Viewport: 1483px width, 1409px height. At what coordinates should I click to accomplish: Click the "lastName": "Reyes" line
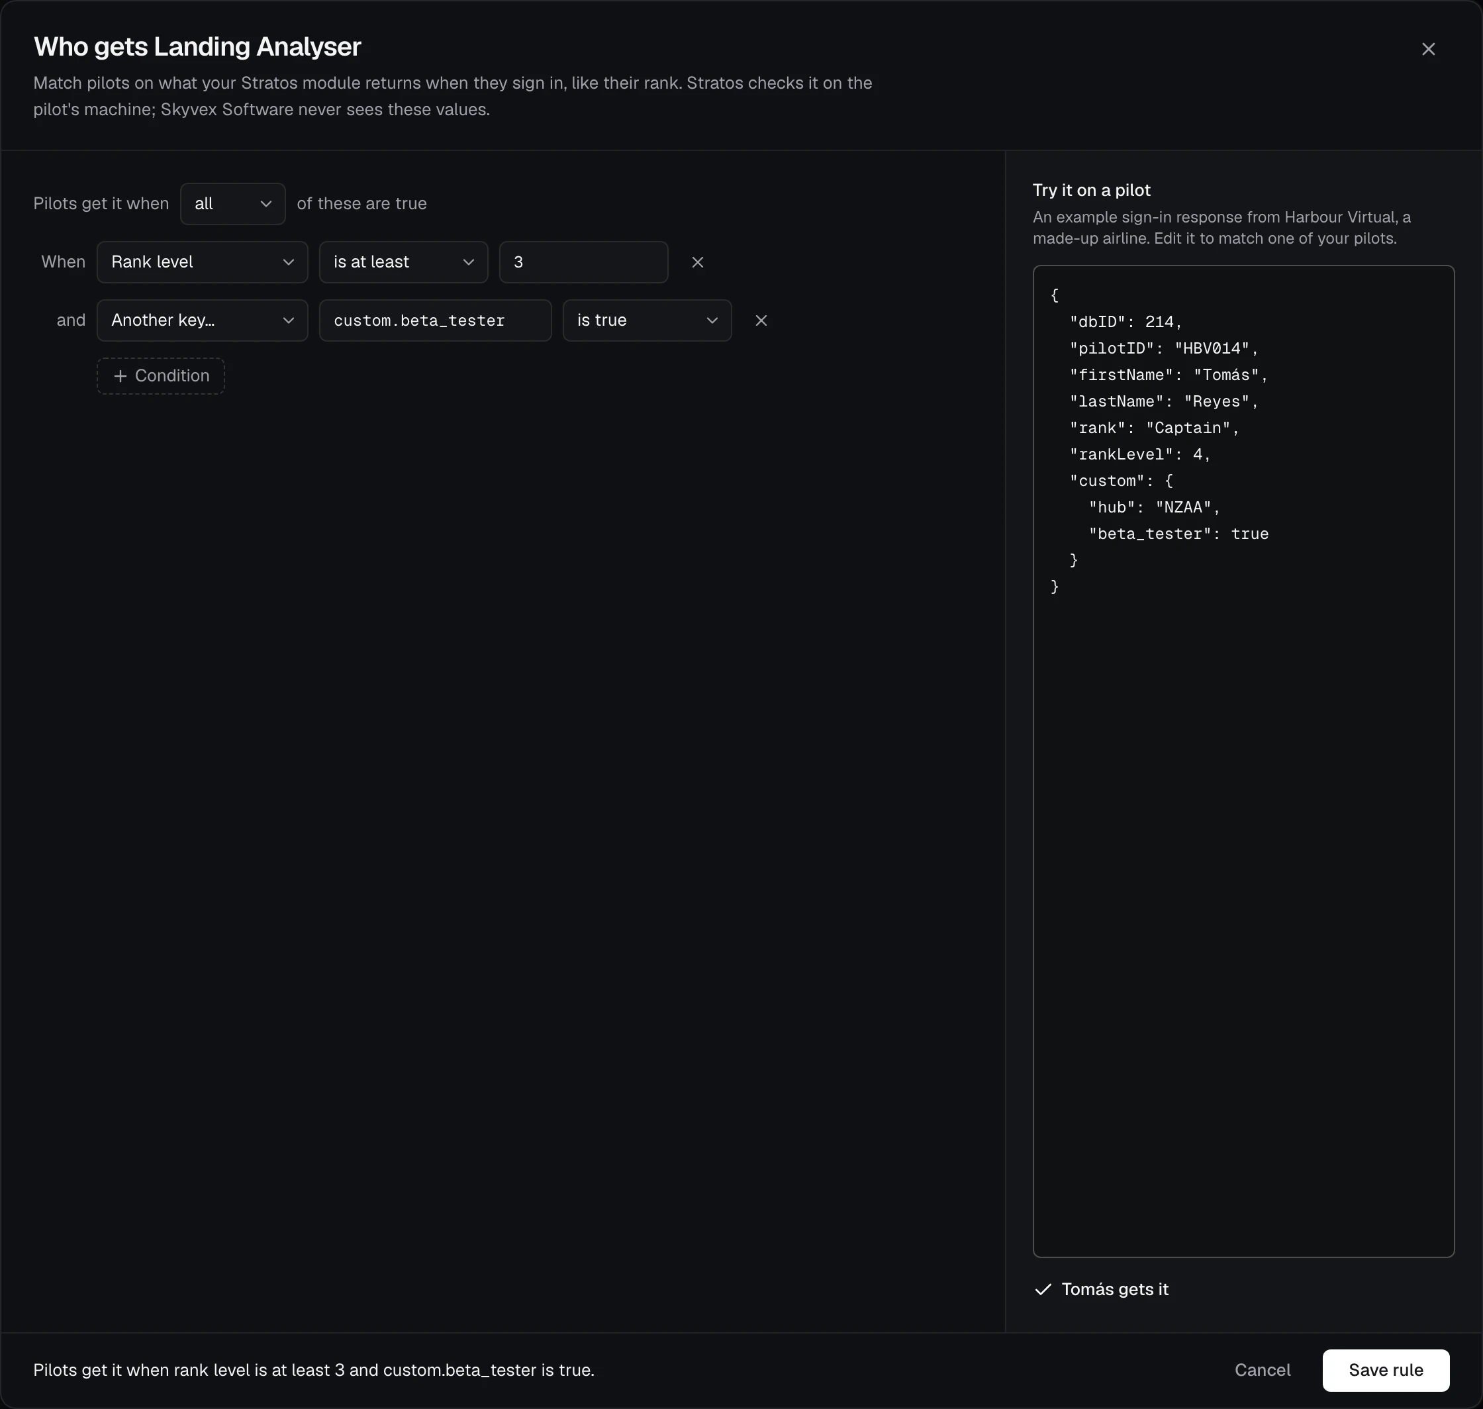click(x=1164, y=402)
